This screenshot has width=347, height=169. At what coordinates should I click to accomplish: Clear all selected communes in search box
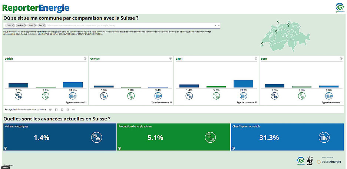tap(215, 26)
